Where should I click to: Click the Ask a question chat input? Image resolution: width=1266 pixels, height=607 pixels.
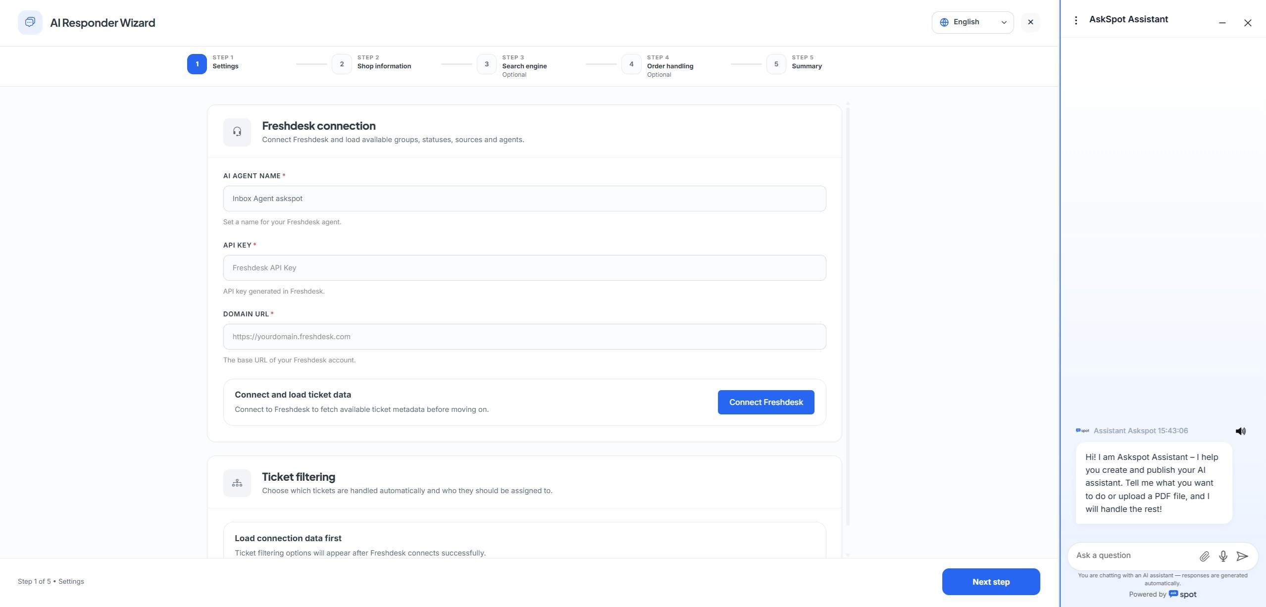pos(1133,556)
